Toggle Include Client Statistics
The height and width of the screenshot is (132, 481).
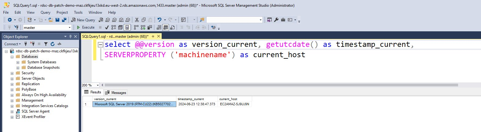(150, 27)
